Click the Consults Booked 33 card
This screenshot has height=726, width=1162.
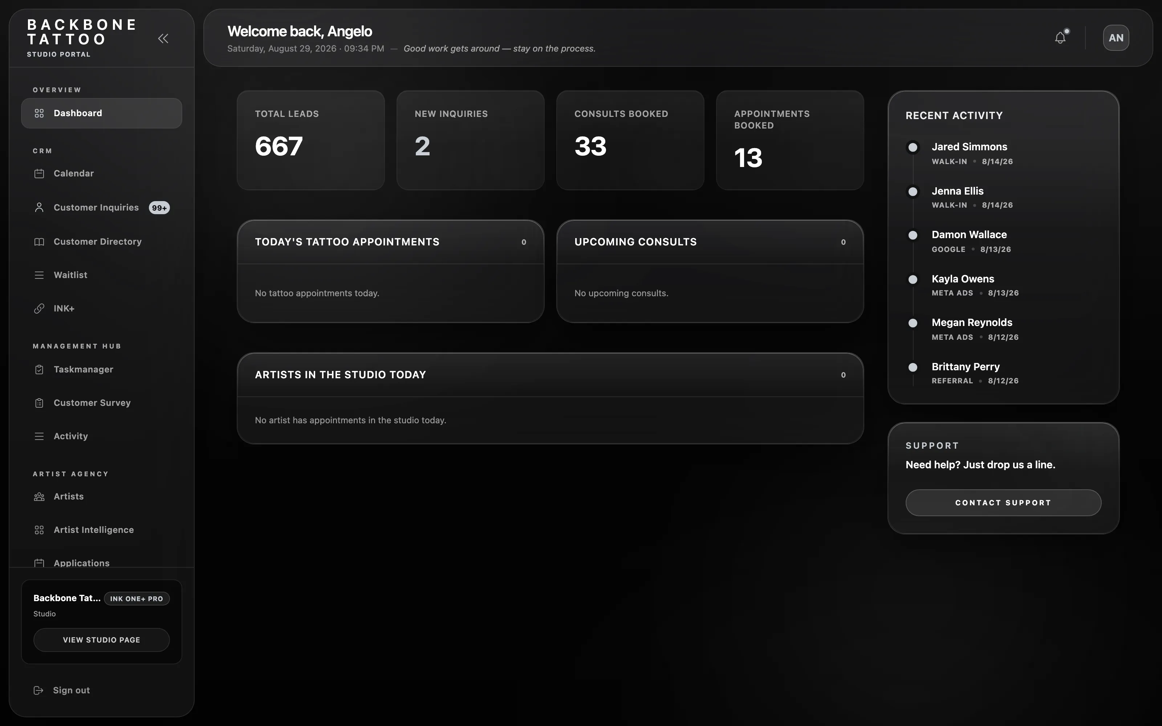click(630, 140)
